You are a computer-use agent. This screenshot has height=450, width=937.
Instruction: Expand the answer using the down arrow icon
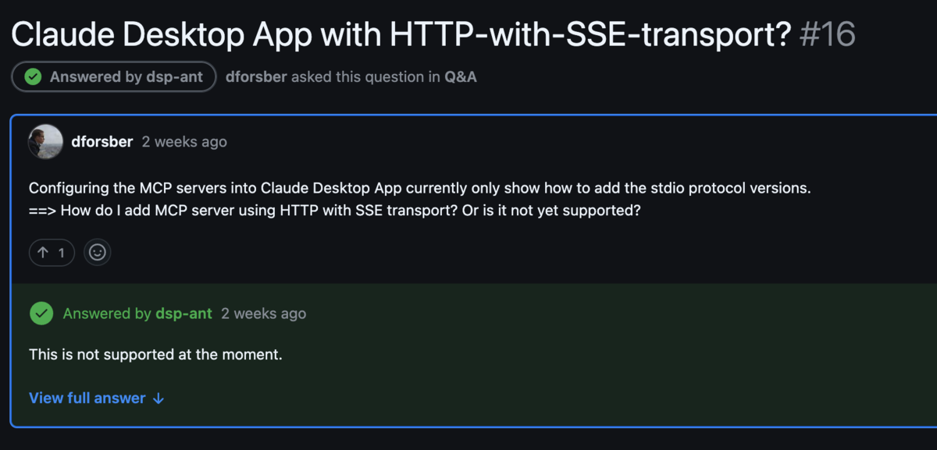click(159, 399)
